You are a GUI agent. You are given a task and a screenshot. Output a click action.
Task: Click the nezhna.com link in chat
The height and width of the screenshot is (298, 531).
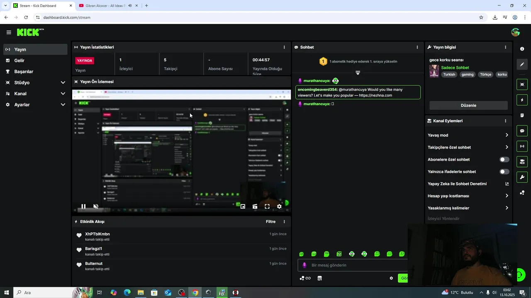pyautogui.click(x=375, y=95)
